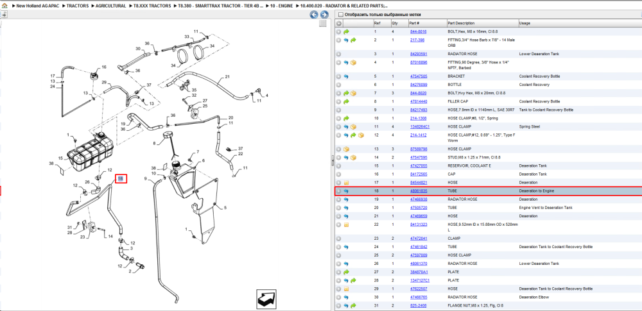Click note icon on ref 29 HOSE row

coord(347,289)
